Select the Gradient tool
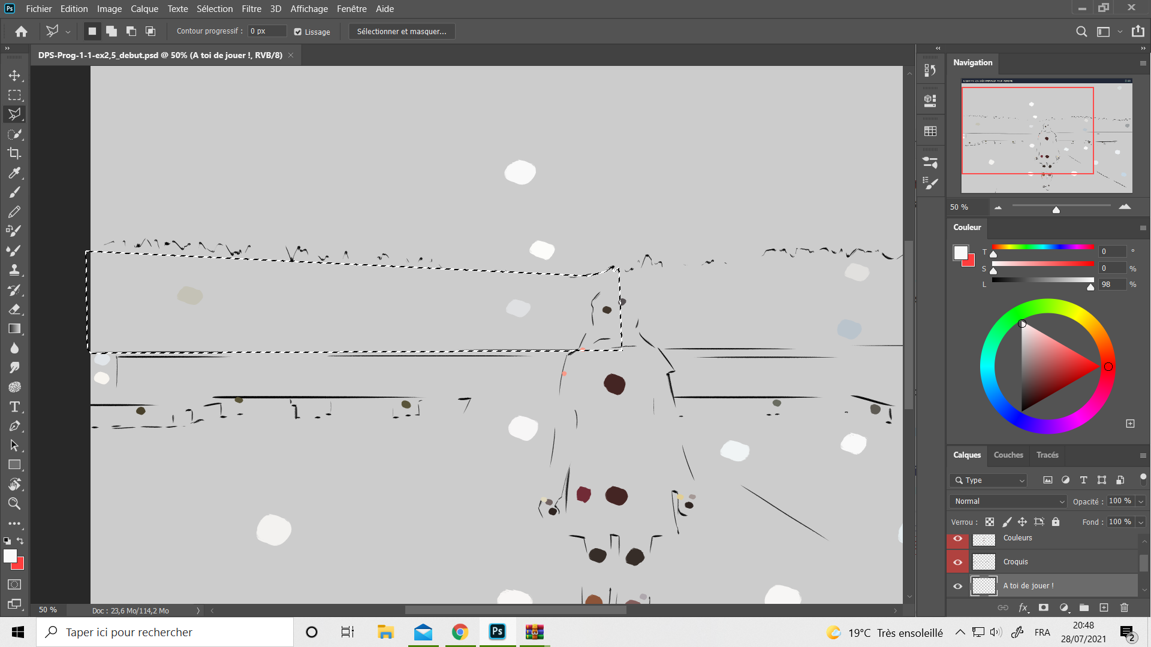 pyautogui.click(x=14, y=329)
